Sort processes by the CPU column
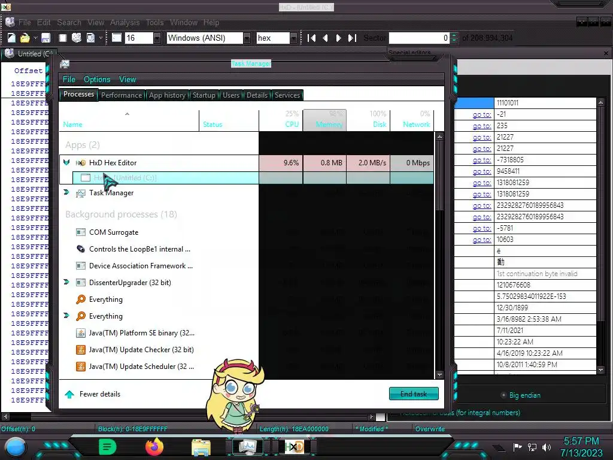 [281, 120]
